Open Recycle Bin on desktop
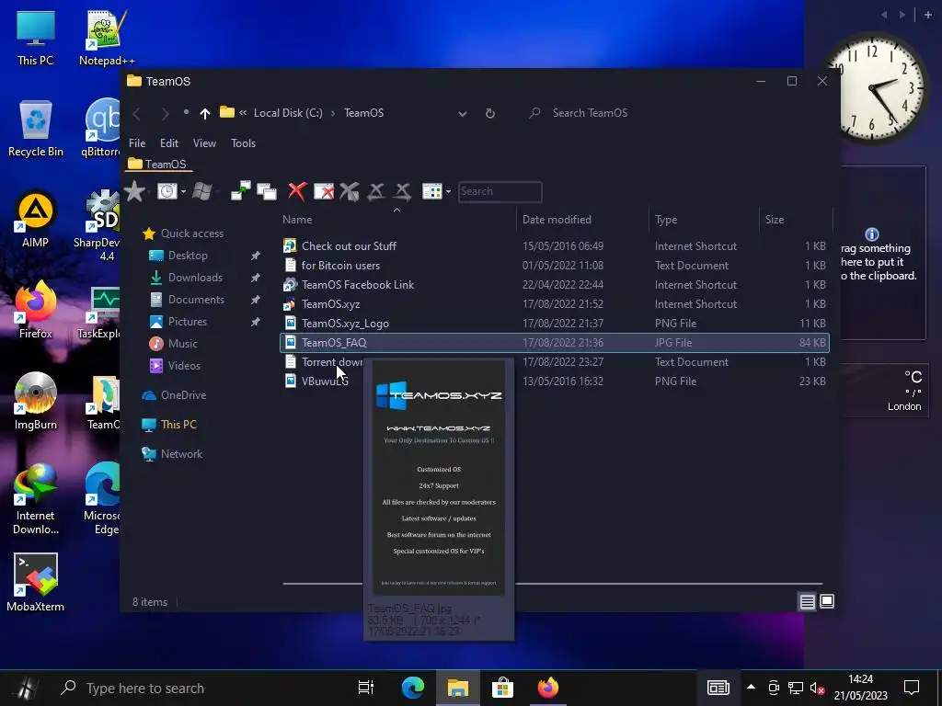Screen dimensions: 942x706 [36, 129]
